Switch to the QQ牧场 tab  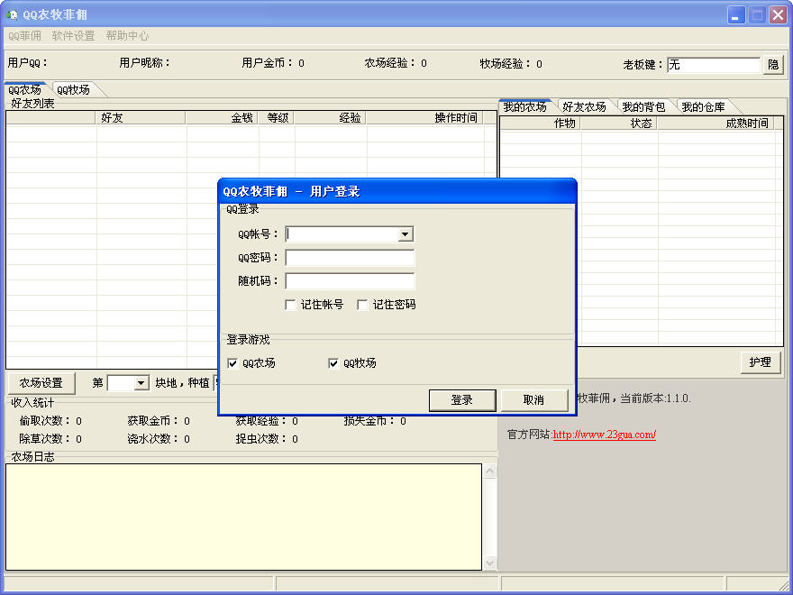tap(74, 90)
